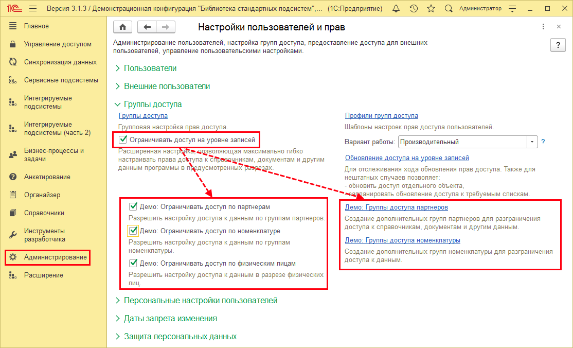Open the blue question hint beside Вариант работы
This screenshot has width=573, height=348.
pyautogui.click(x=543, y=142)
